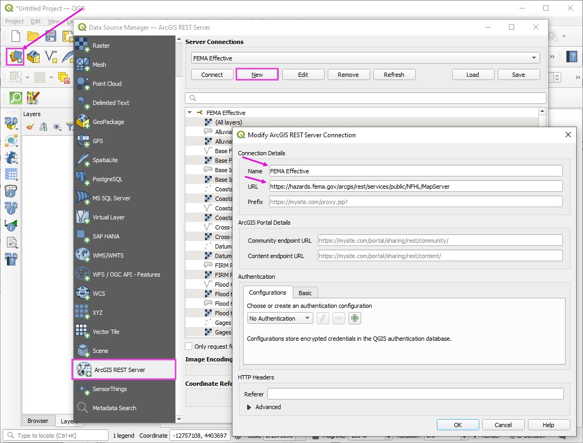Image resolution: width=583 pixels, height=443 pixels.
Task: Open the Data Source Manager toolbar icon
Action: [x=15, y=56]
